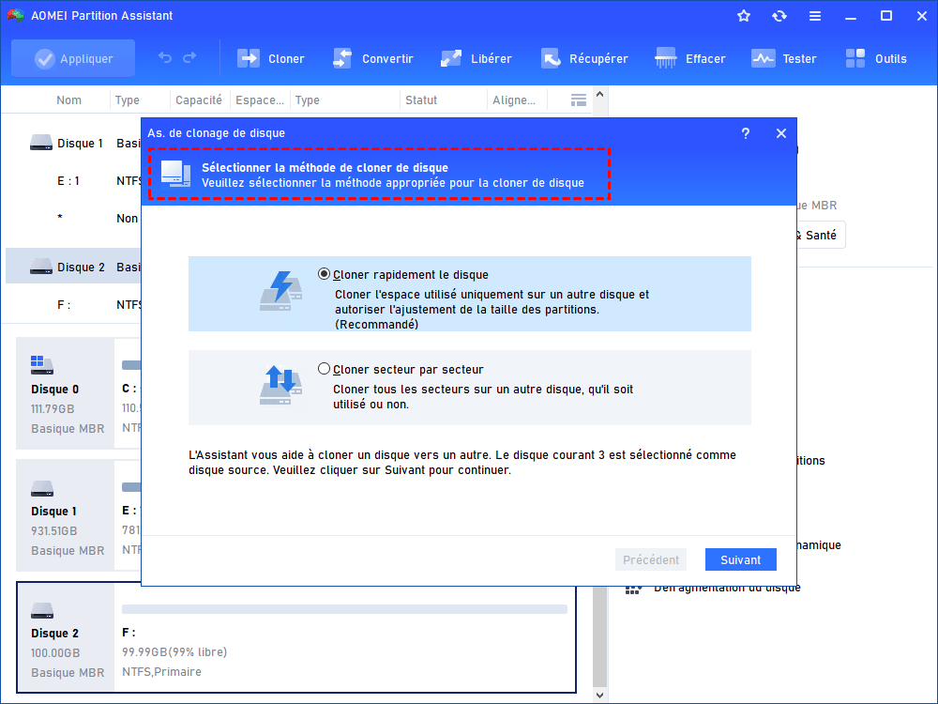Screen dimensions: 938x704
Task: Click the sector clone arrows disk icon
Action: pos(281,385)
